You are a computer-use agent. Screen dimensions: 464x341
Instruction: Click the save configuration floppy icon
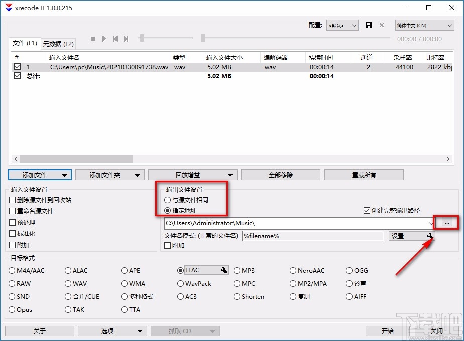tap(368, 25)
